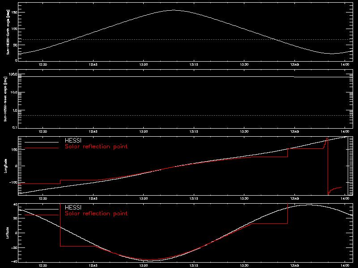Click the 14:00 tick under Earth angle plot
The width and height of the screenshot is (358, 268).
pyautogui.click(x=345, y=64)
